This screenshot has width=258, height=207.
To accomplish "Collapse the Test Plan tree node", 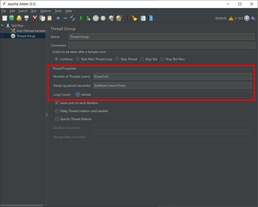I will (2, 25).
